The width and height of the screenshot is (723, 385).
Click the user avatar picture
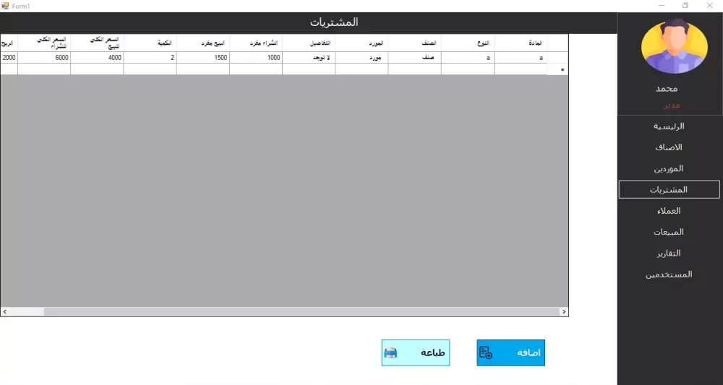pyautogui.click(x=674, y=46)
